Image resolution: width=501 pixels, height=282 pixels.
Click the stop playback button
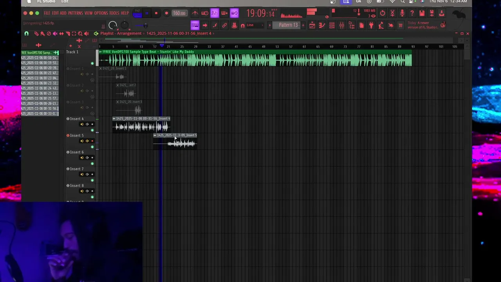(x=156, y=13)
